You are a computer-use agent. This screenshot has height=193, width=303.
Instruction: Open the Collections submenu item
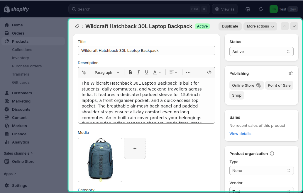point(22,49)
